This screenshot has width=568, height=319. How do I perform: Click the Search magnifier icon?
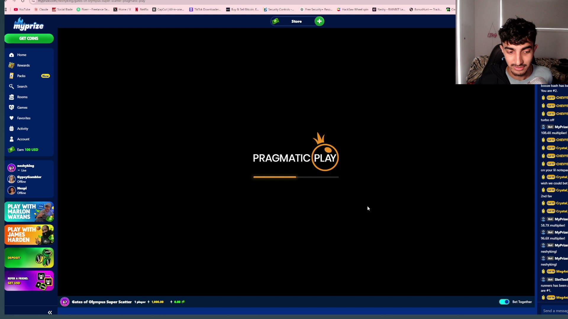12,87
